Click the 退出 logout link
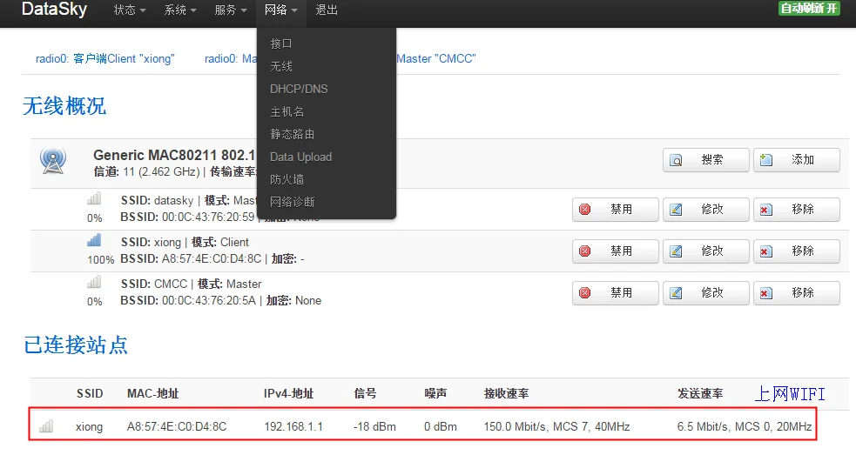 pyautogui.click(x=327, y=10)
